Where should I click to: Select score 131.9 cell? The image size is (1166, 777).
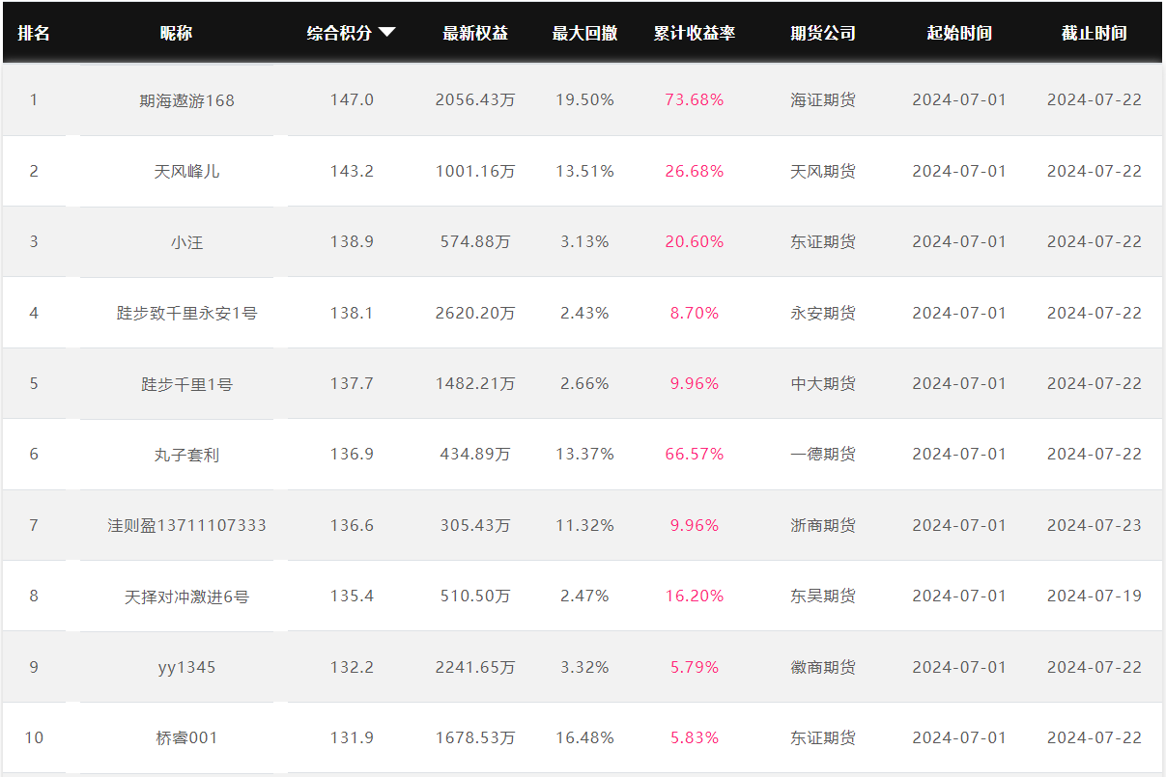[352, 737]
